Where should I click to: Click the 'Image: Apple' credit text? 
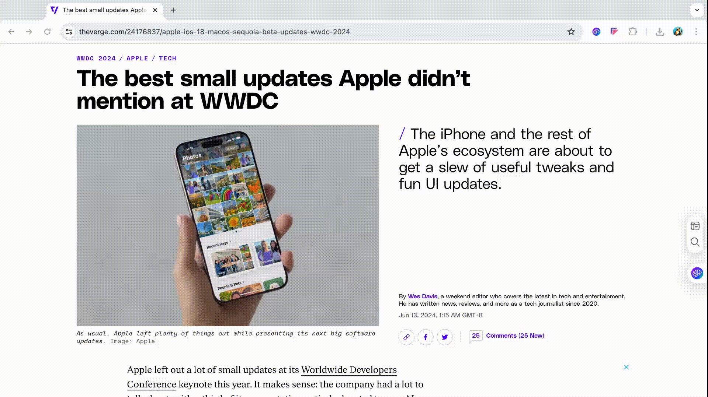(132, 341)
